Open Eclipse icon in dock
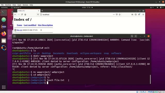Viewport: 165px width, 93px height. [x=4, y=27]
